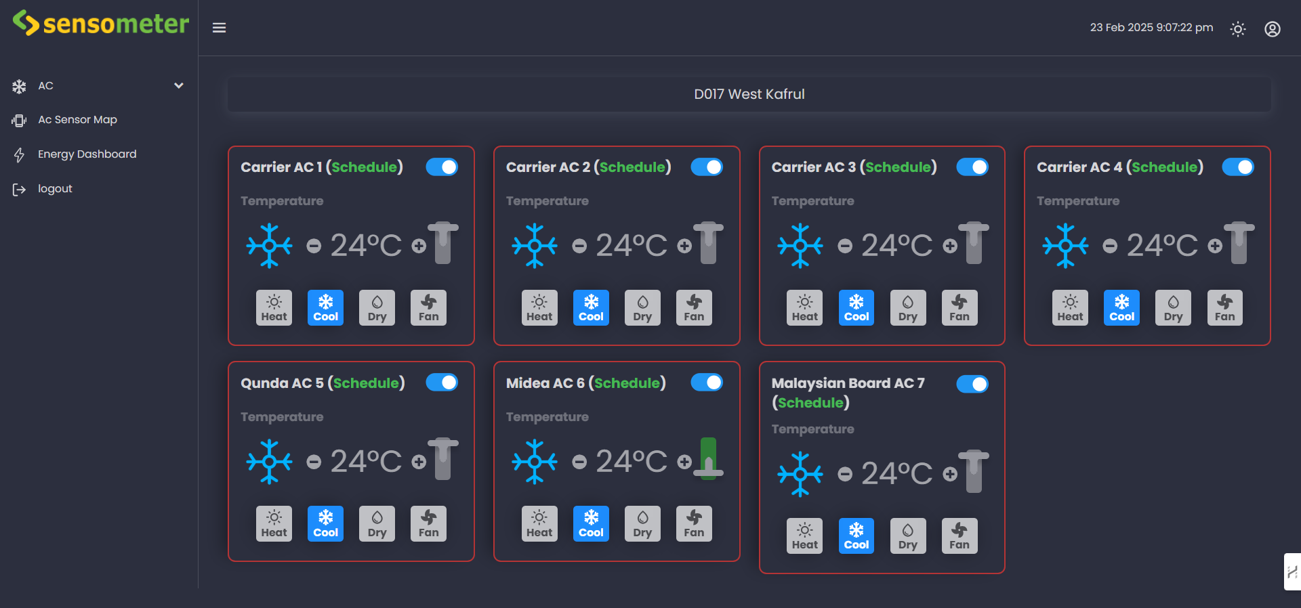This screenshot has height=608, width=1301.
Task: Turn off Carrier AC 3 power toggle
Action: pyautogui.click(x=972, y=167)
